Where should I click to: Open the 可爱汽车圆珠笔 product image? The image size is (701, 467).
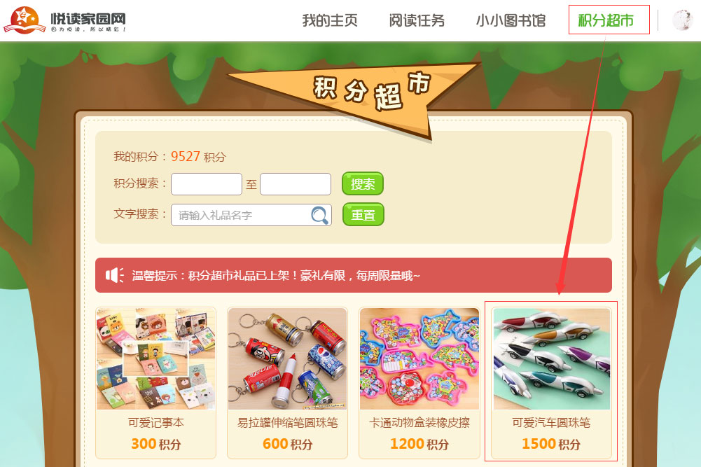coord(551,359)
